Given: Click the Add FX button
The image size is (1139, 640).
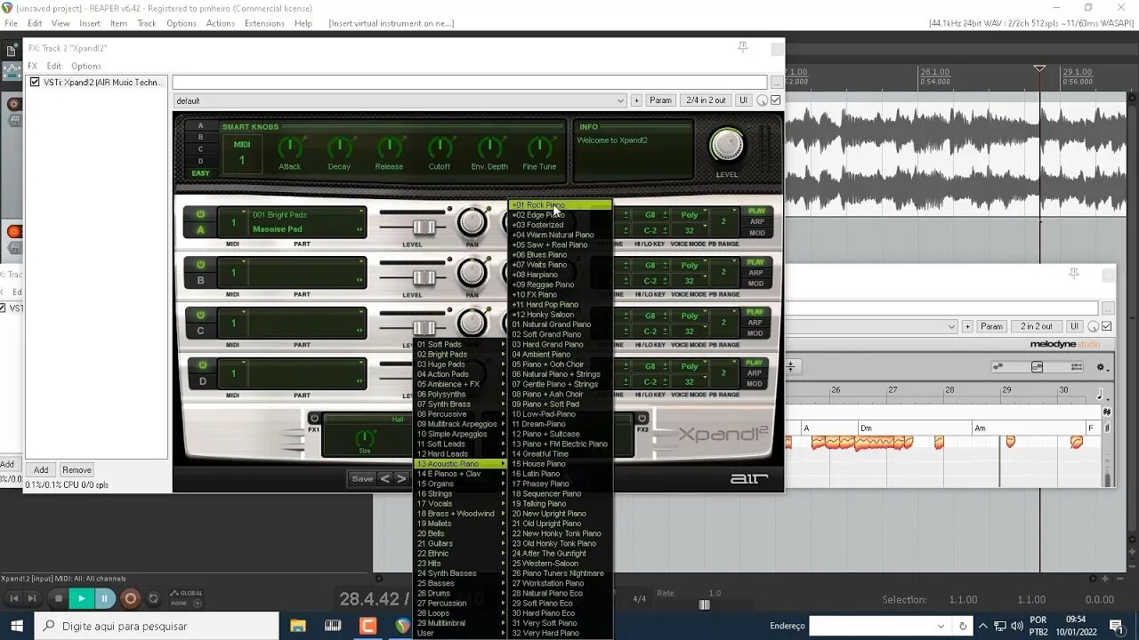Looking at the screenshot, I should click(41, 470).
